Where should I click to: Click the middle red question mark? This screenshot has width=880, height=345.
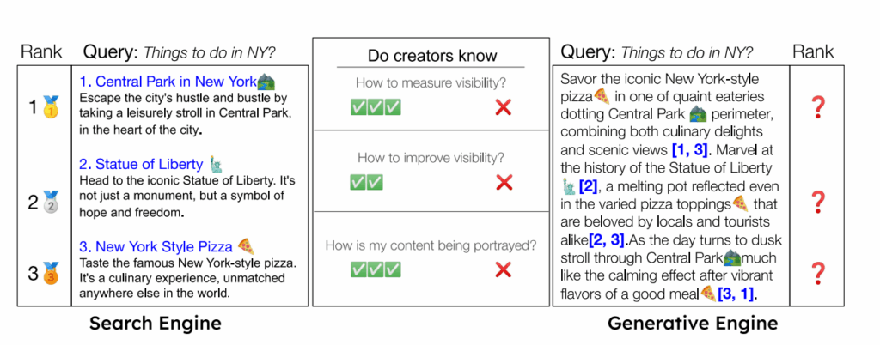click(817, 203)
